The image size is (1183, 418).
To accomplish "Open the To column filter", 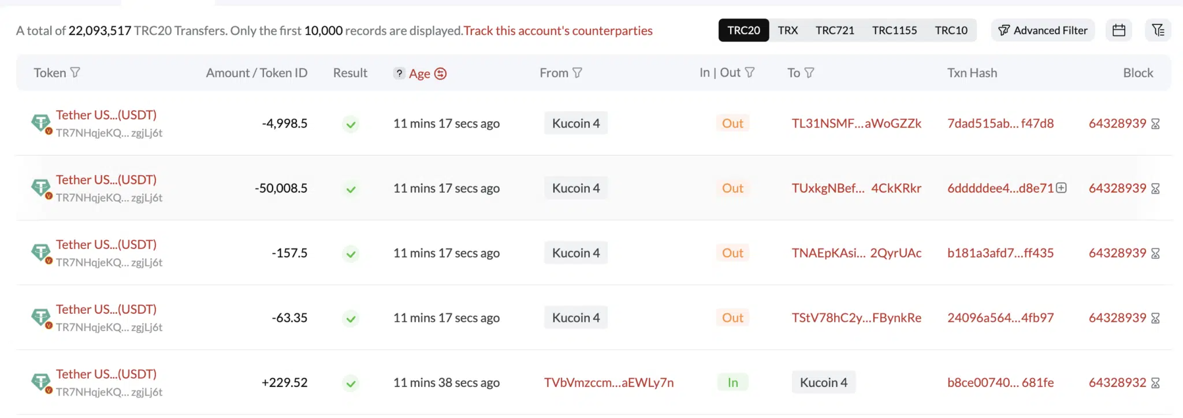I will (809, 73).
